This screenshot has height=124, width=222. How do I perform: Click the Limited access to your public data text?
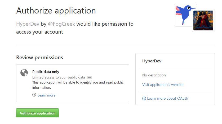point(59,77)
